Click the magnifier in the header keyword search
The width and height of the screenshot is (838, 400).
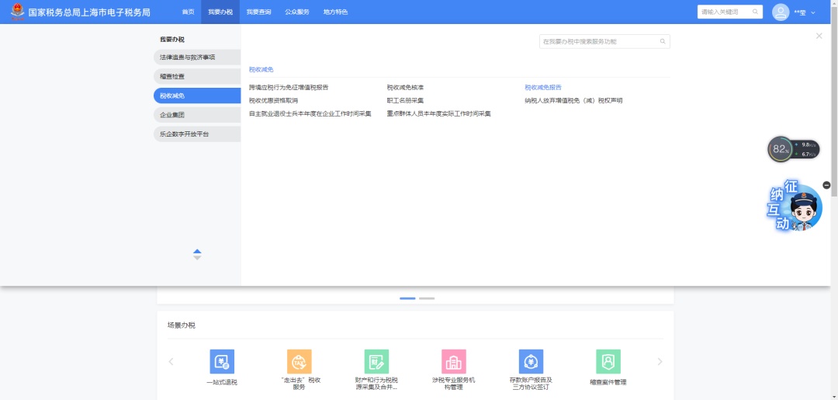(x=755, y=12)
